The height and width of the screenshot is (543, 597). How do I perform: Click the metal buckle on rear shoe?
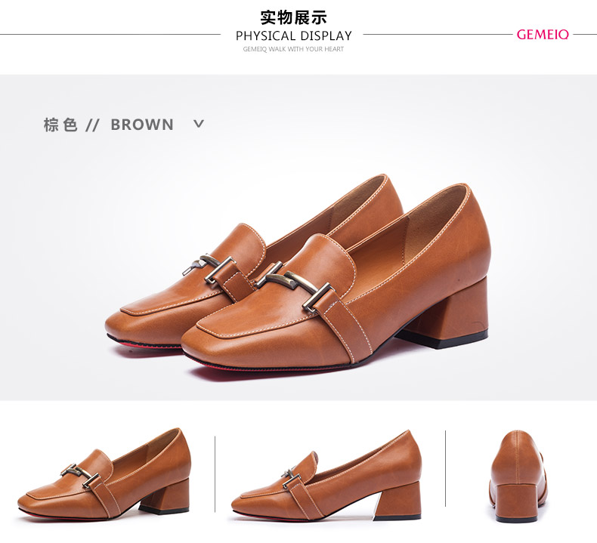[209, 267]
